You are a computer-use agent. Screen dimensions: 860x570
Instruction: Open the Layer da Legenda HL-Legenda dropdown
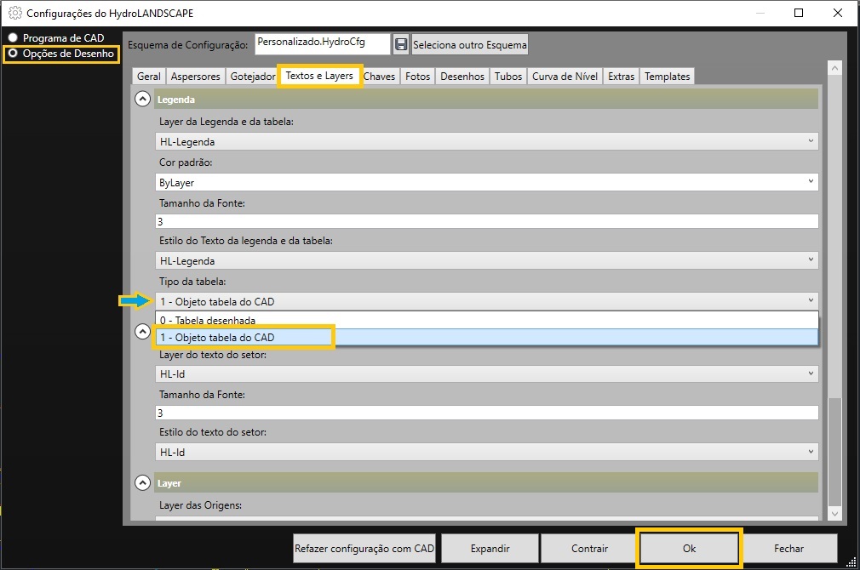click(487, 141)
